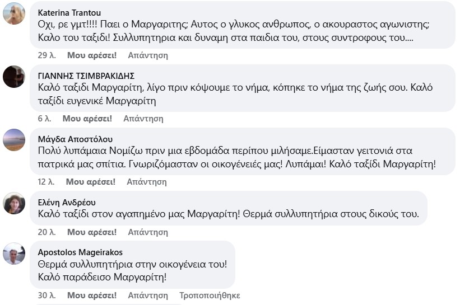Image resolution: width=460 pixels, height=305 pixels.
Task: Like Katerina Trantou's comment
Action: [x=92, y=55]
